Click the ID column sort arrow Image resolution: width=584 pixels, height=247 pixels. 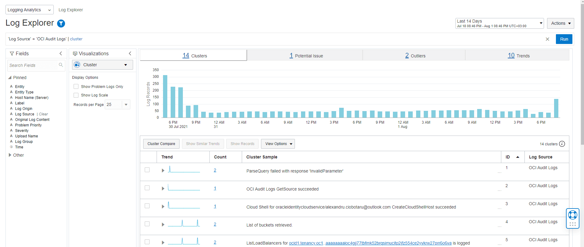tap(518, 157)
